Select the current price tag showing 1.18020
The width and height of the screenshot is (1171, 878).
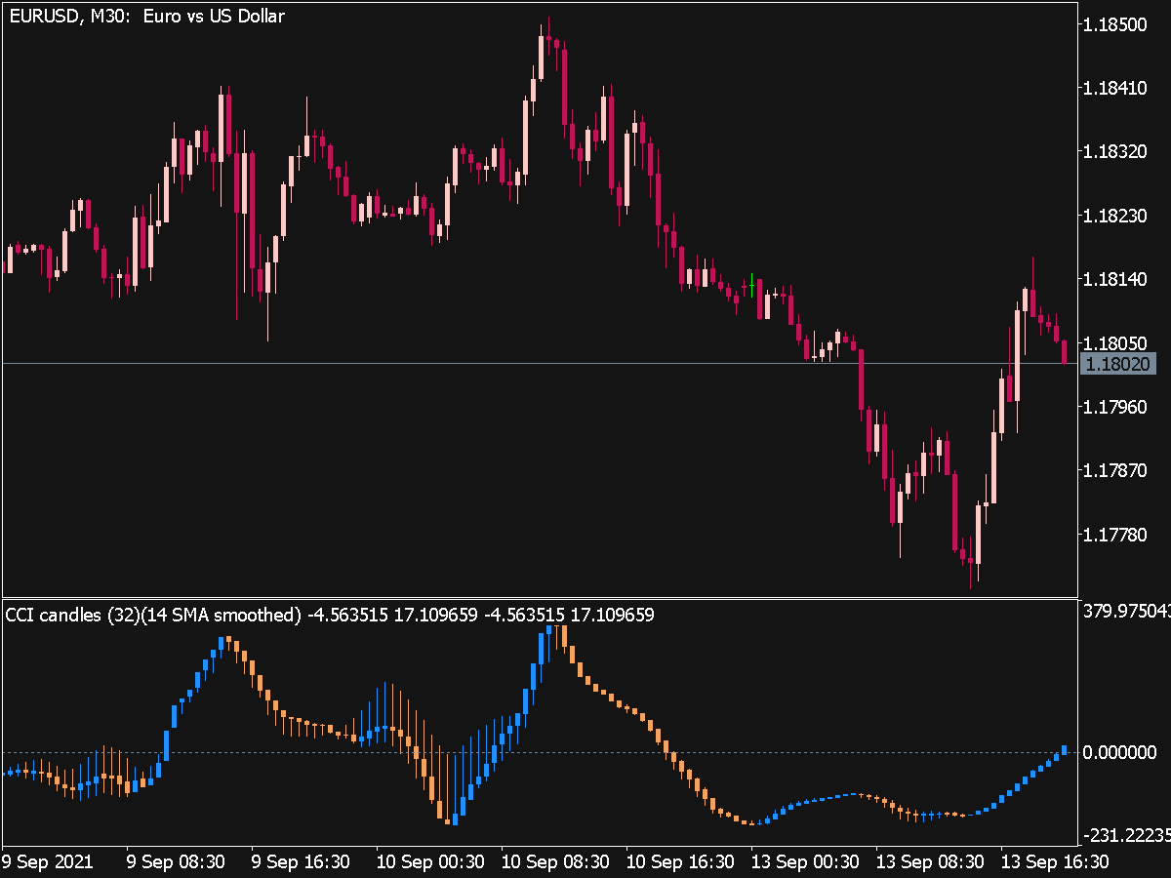pos(1120,364)
